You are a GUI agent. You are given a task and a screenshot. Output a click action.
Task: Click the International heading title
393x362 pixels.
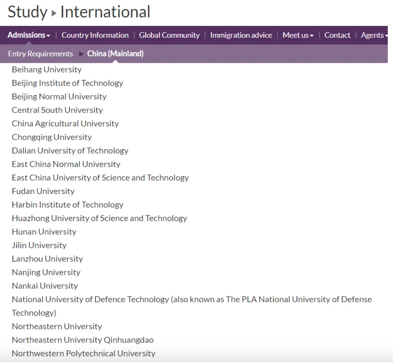coord(105,12)
